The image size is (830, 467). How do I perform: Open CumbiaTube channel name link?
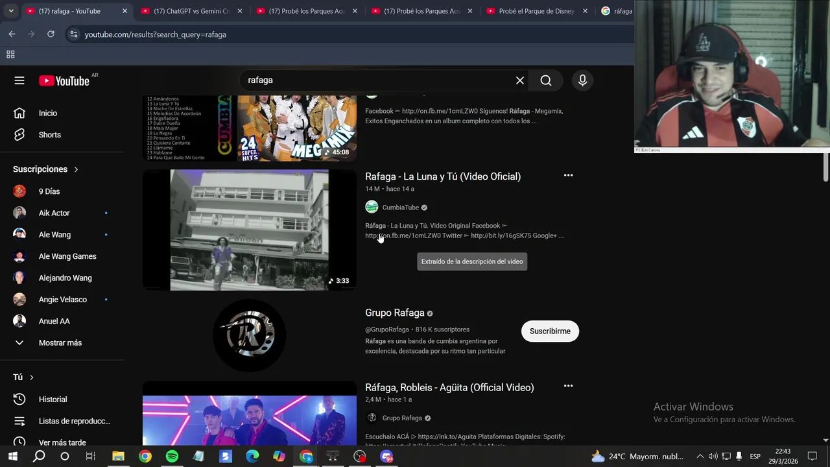pos(401,208)
